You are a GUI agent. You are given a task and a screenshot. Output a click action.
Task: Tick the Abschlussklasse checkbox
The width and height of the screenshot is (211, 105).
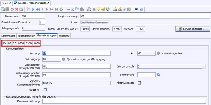[x=139, y=83]
